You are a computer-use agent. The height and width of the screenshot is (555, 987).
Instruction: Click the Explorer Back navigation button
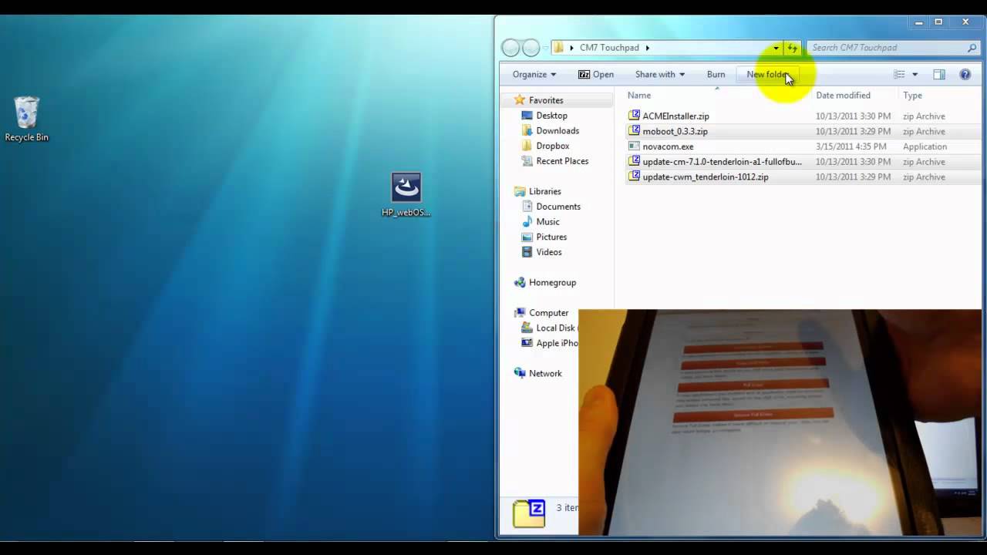tap(510, 48)
